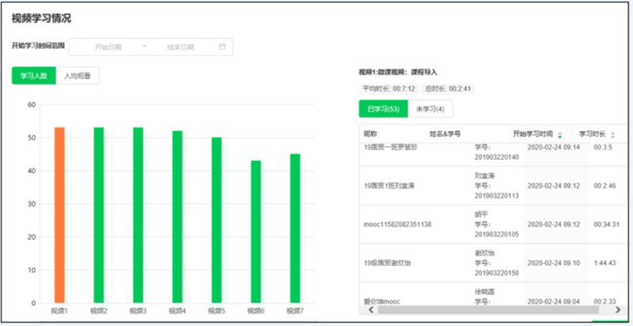Screen dimensions: 633x326
Task: Click the 视频1 axis label
Action: (x=59, y=311)
